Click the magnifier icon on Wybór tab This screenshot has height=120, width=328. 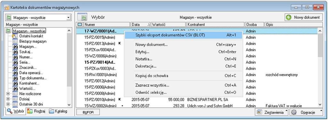click(10, 111)
